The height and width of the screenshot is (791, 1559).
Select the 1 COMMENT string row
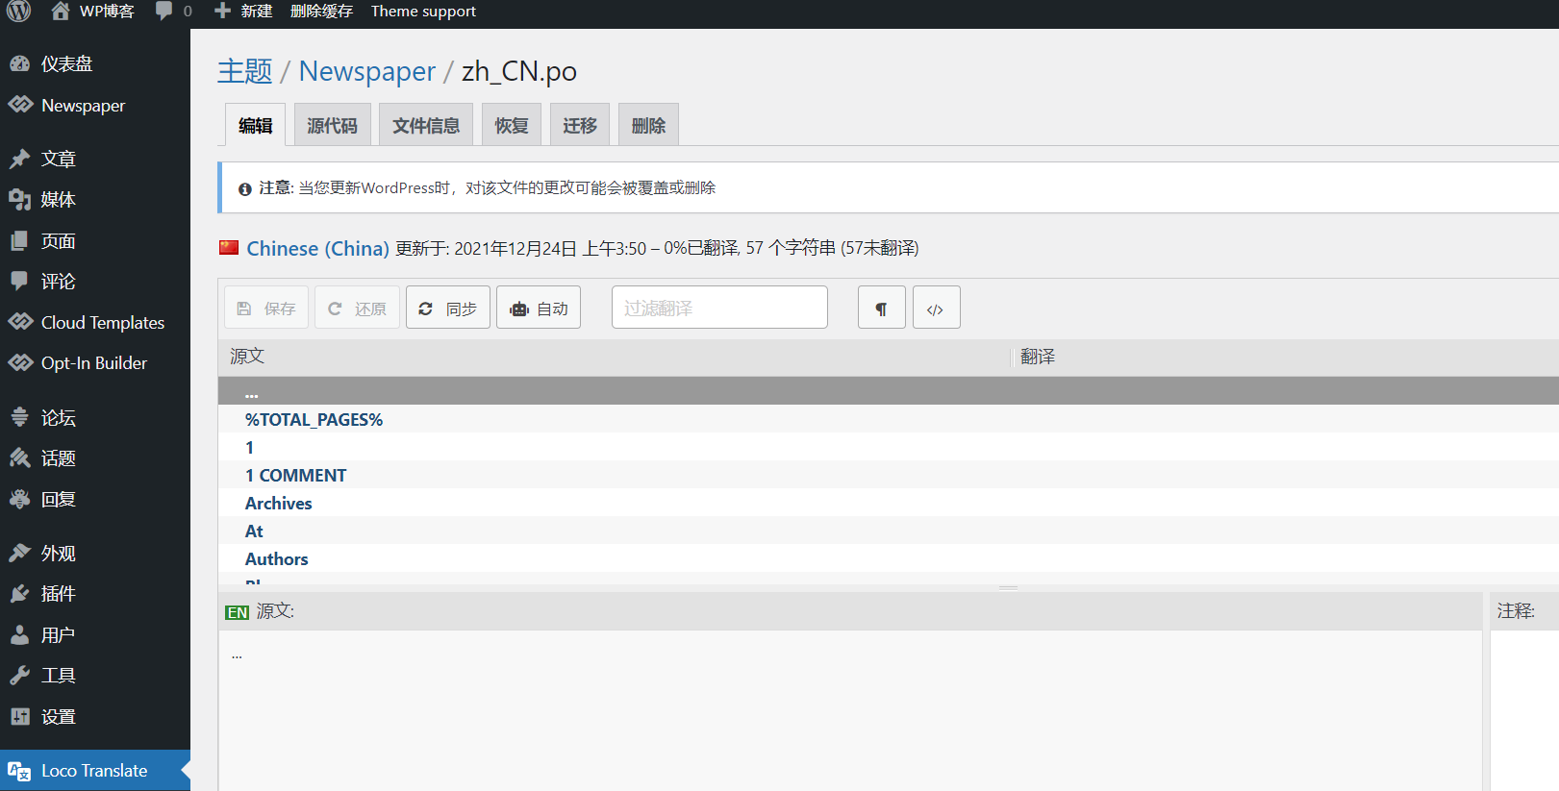[x=889, y=475]
